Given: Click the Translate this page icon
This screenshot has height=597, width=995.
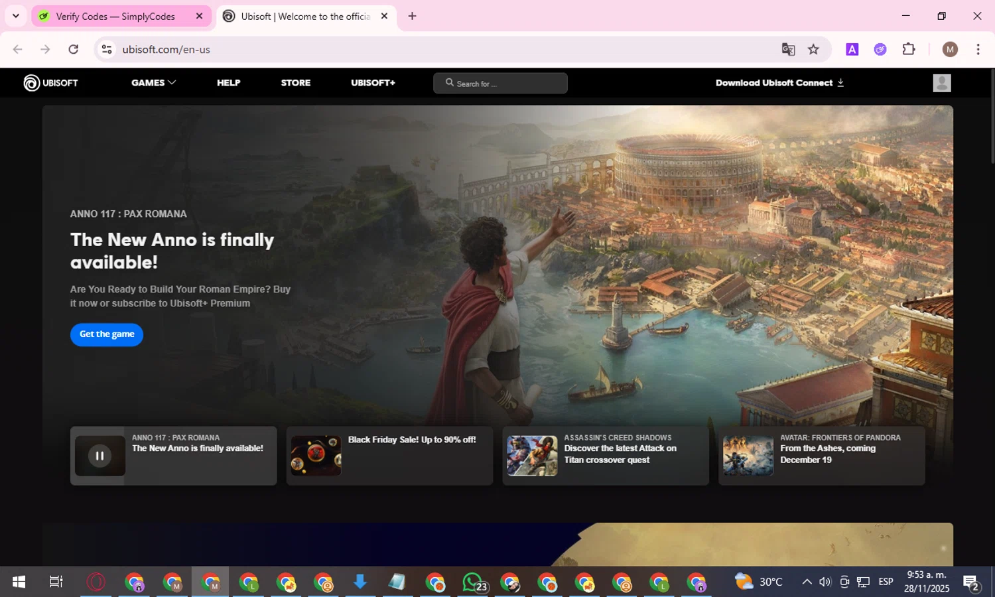Looking at the screenshot, I should click(788, 50).
